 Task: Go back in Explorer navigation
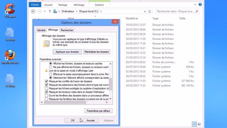point(33,11)
